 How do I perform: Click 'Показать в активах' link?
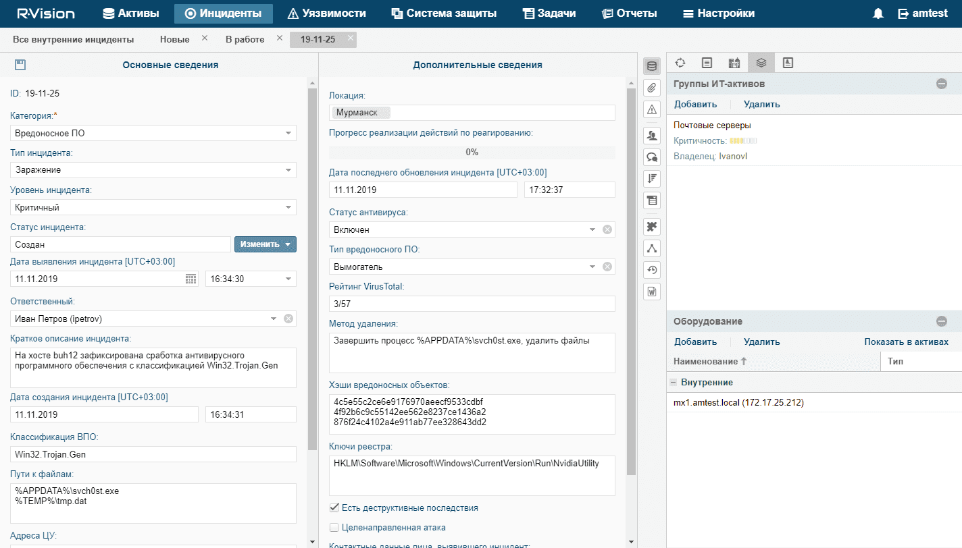pos(906,341)
